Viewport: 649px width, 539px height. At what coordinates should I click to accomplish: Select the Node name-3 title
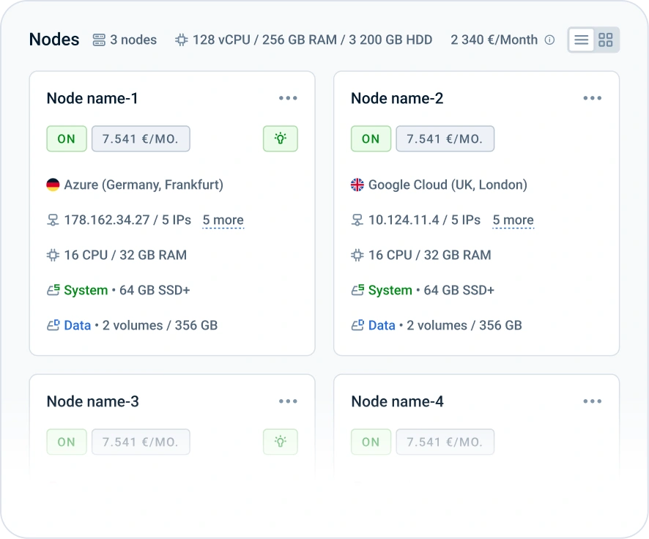click(93, 401)
